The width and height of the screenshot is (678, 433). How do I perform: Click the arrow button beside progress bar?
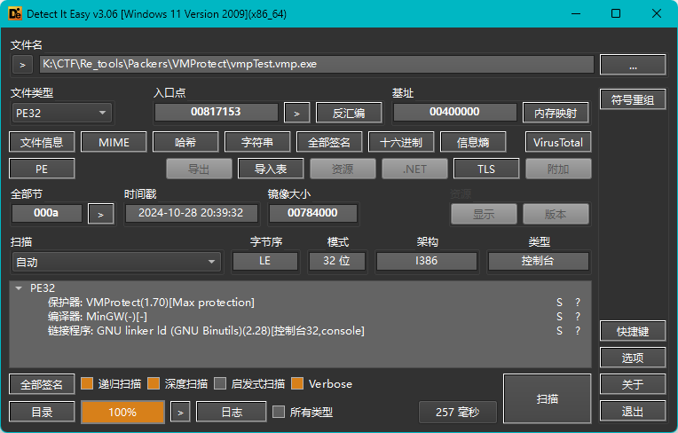click(180, 412)
